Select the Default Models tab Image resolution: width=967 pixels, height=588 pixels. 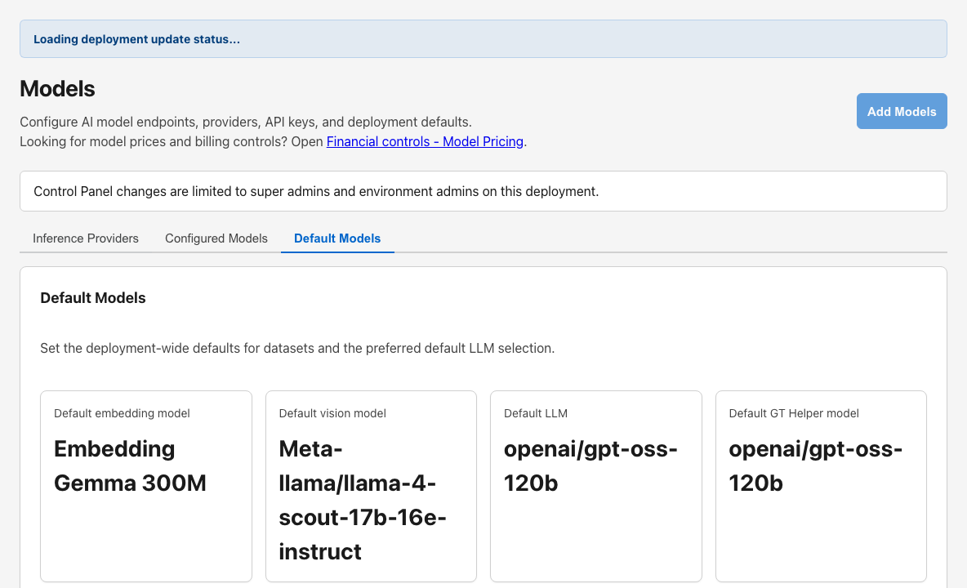tap(337, 238)
